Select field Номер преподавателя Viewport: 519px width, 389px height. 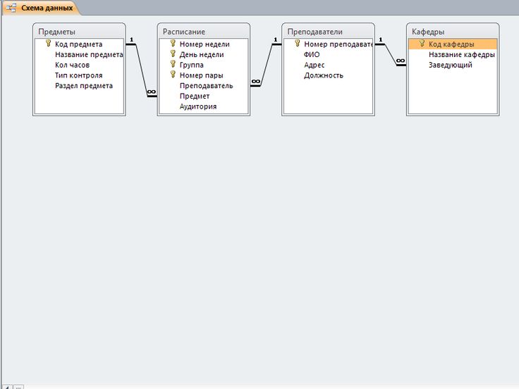[x=328, y=44]
